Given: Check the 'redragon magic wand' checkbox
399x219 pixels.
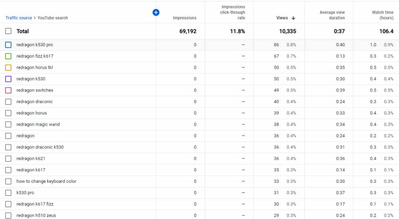Looking at the screenshot, I should 8,124.
